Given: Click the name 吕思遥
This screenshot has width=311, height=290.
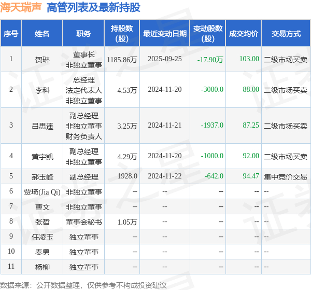Looking at the screenshot, I should click(x=43, y=126).
